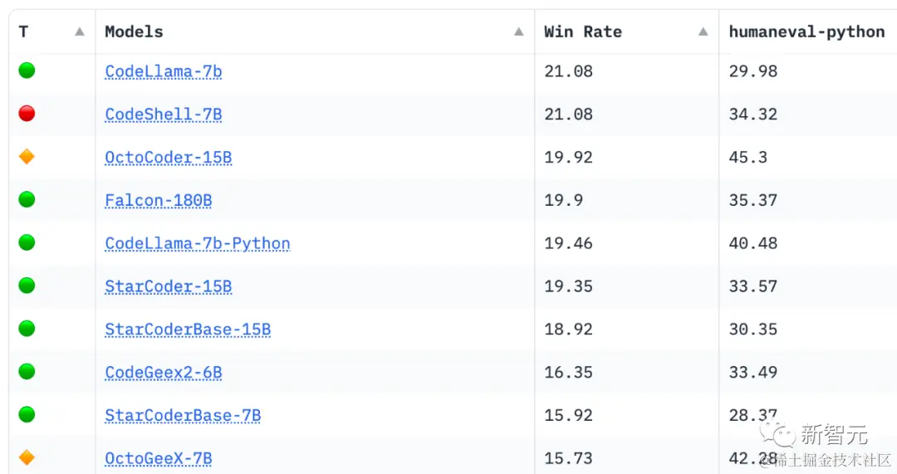Sort by the Models column arrow

[518, 32]
